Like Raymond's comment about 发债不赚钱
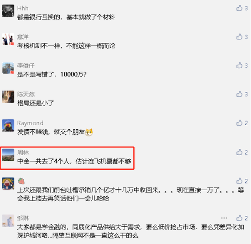The height and width of the screenshot is (244, 251). coord(240,123)
